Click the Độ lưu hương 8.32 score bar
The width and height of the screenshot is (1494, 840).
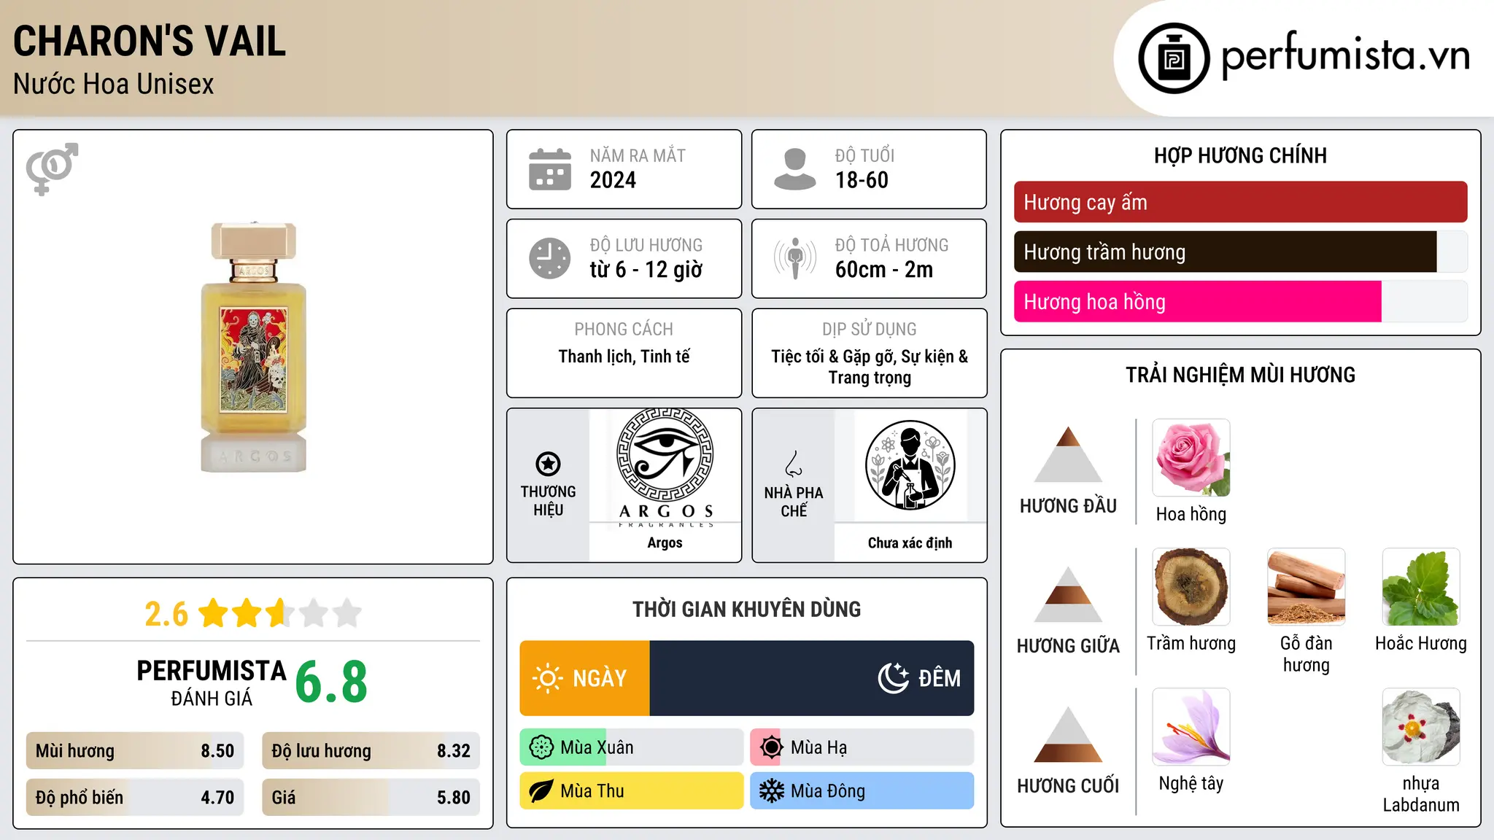(371, 751)
